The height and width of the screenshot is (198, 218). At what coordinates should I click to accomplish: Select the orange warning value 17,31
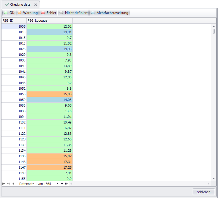50,162
